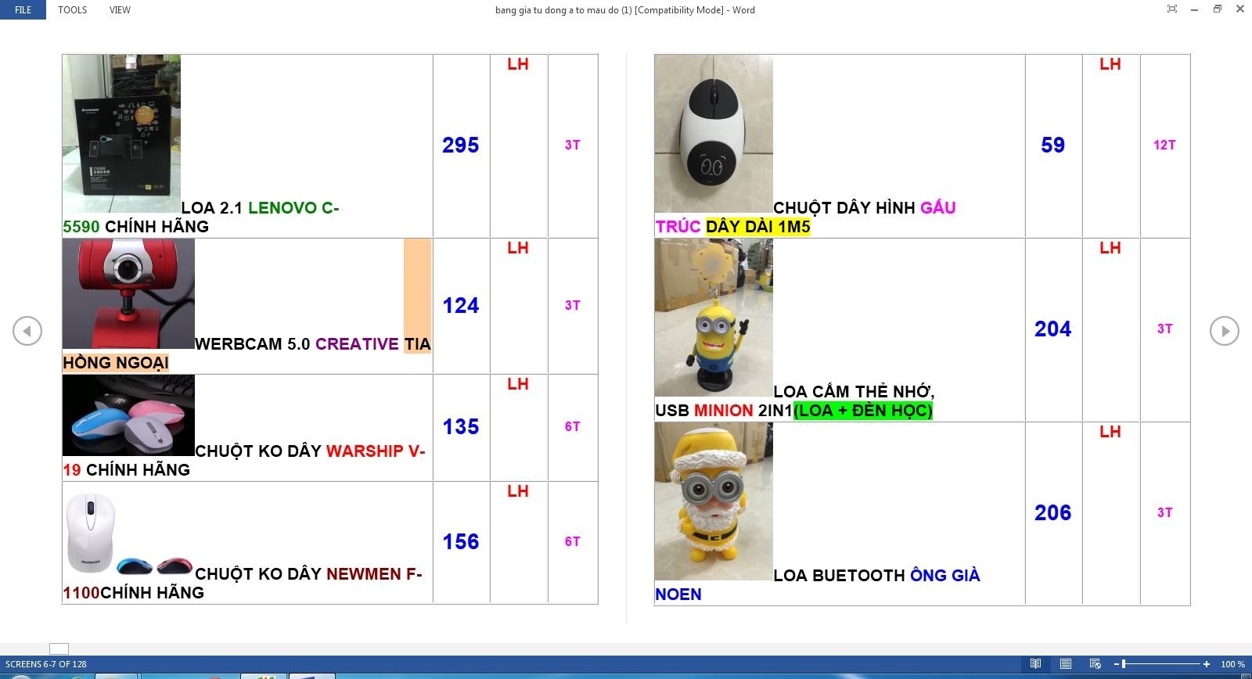Click the zoom slider handle
The width and height of the screenshot is (1252, 679).
1124,664
